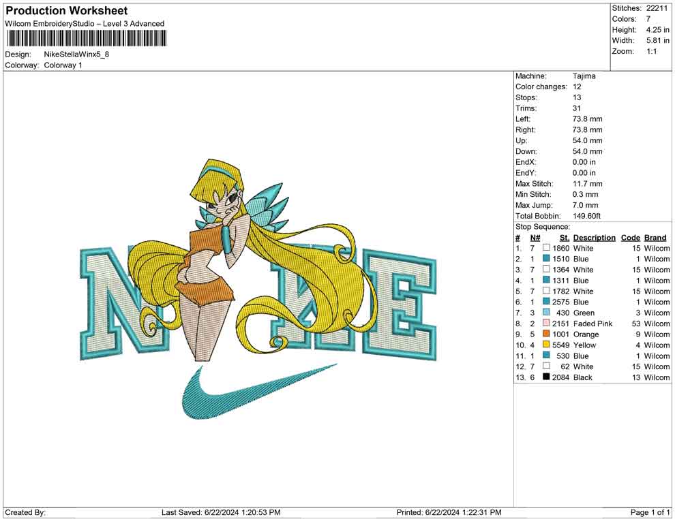Click the code '53' in the Faded Pink row

pyautogui.click(x=636, y=324)
